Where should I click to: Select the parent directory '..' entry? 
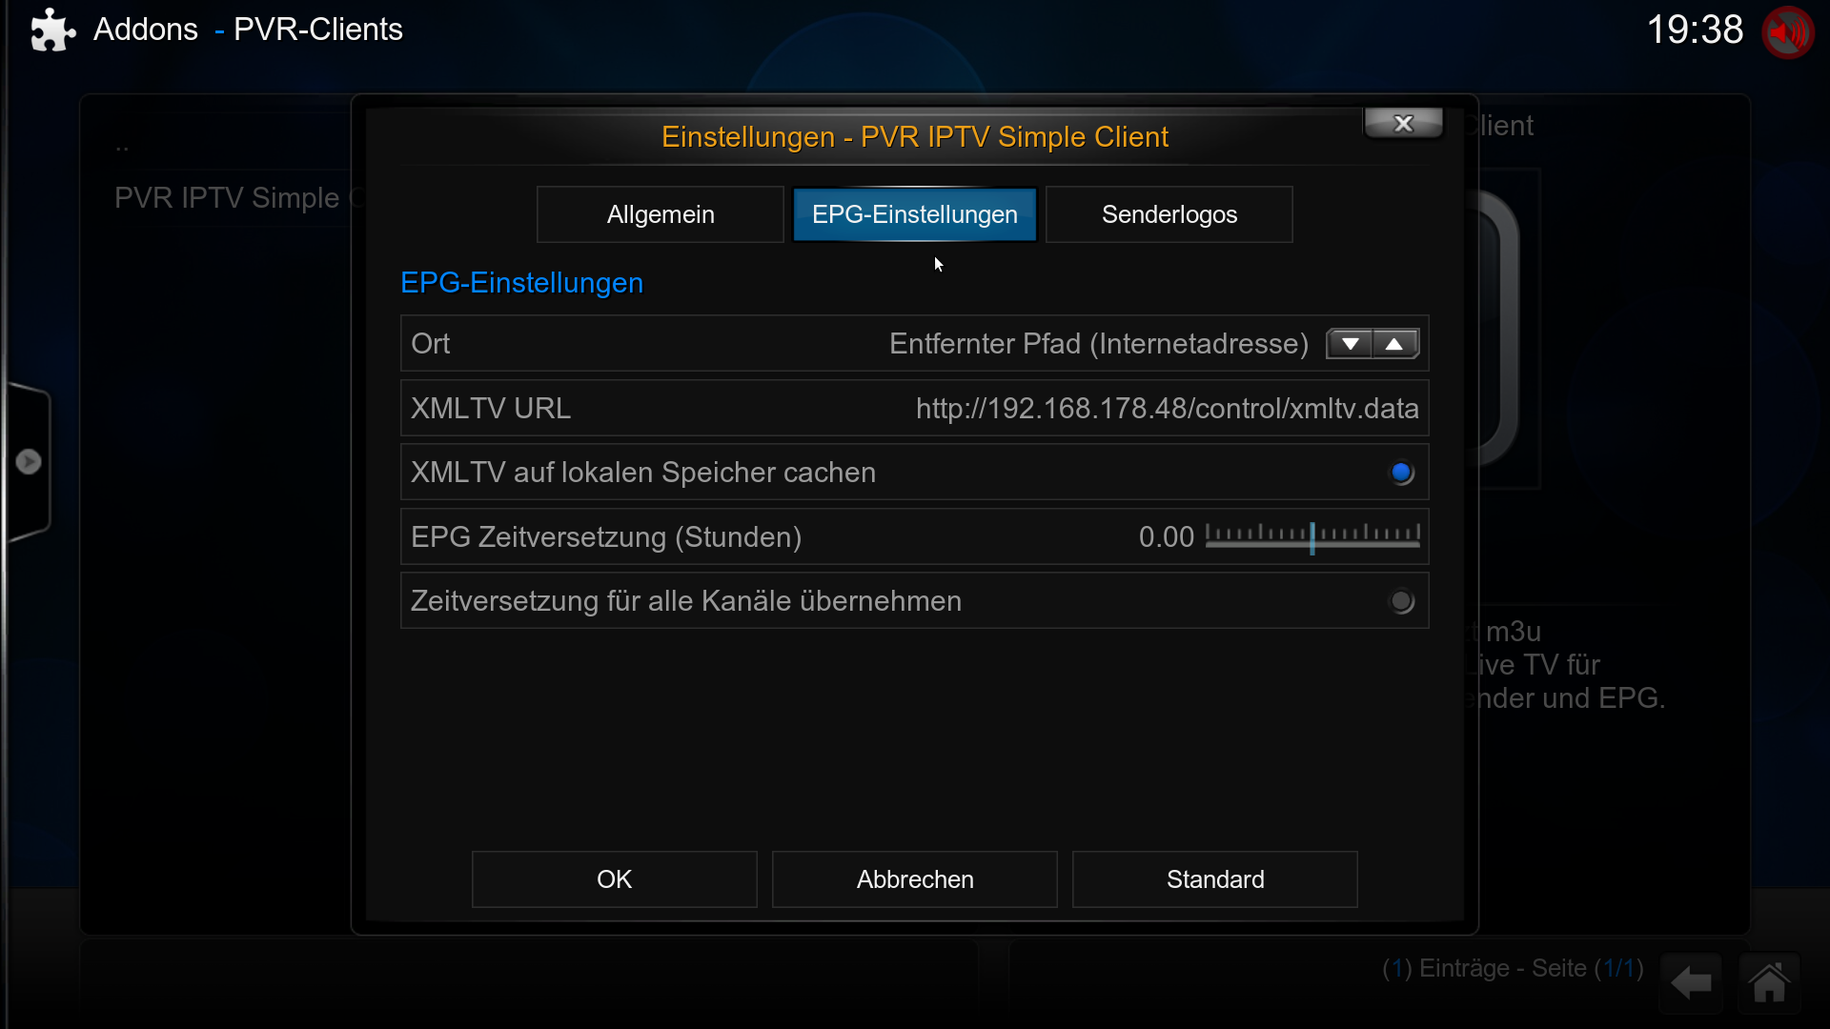[x=122, y=146]
